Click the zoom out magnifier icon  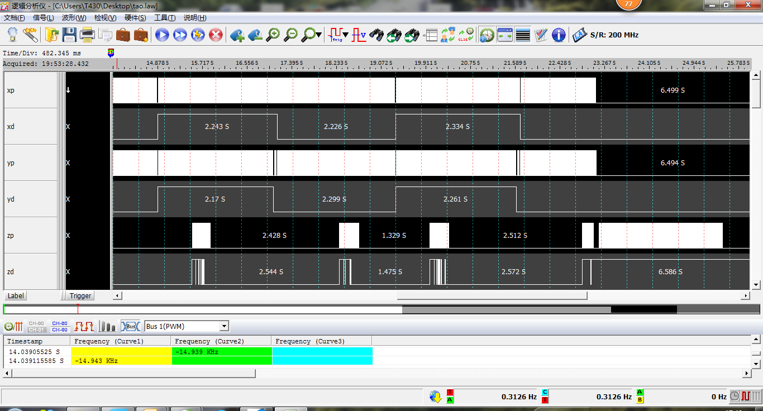pyautogui.click(x=290, y=35)
